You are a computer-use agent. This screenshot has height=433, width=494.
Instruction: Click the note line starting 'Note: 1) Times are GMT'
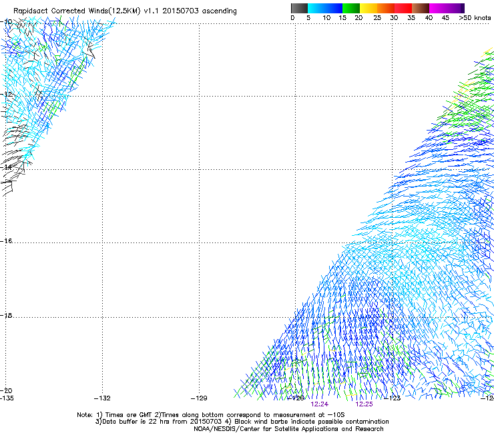pos(211,415)
